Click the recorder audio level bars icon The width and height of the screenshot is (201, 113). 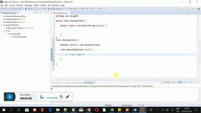point(42,97)
